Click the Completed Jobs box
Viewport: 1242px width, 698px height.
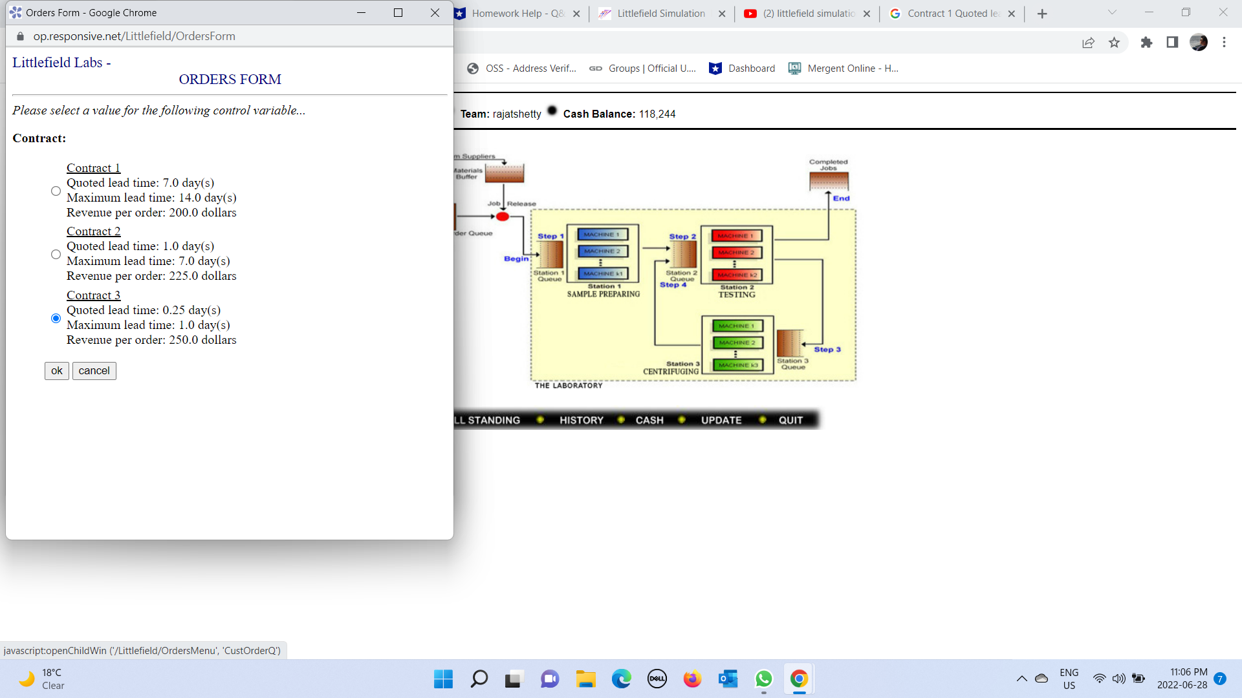[829, 181]
